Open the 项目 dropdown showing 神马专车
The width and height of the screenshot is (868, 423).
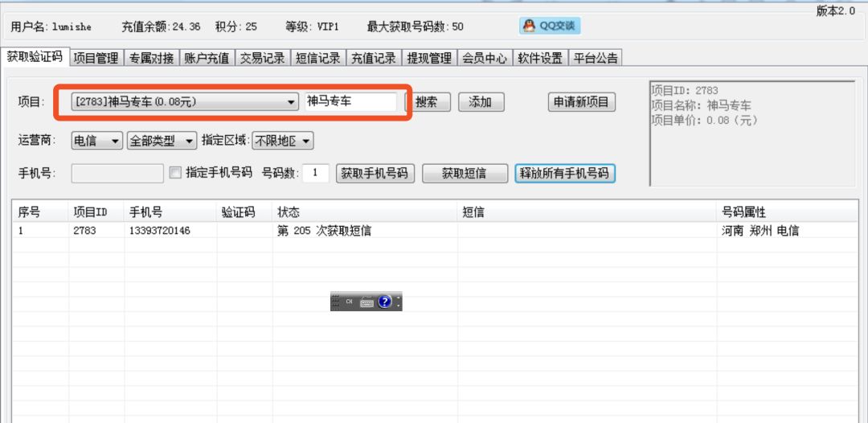pos(184,102)
